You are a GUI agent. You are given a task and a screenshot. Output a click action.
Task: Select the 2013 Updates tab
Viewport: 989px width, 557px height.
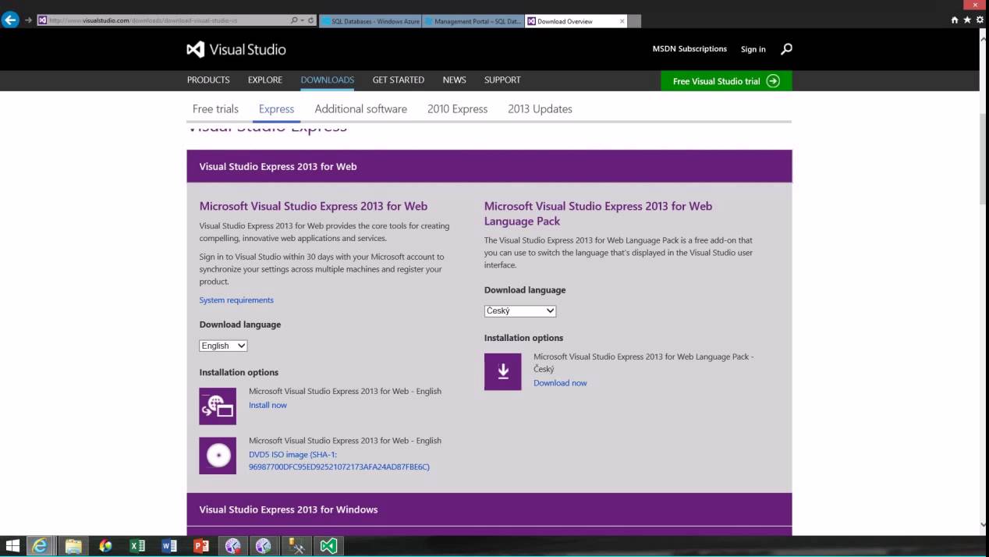[x=540, y=108]
